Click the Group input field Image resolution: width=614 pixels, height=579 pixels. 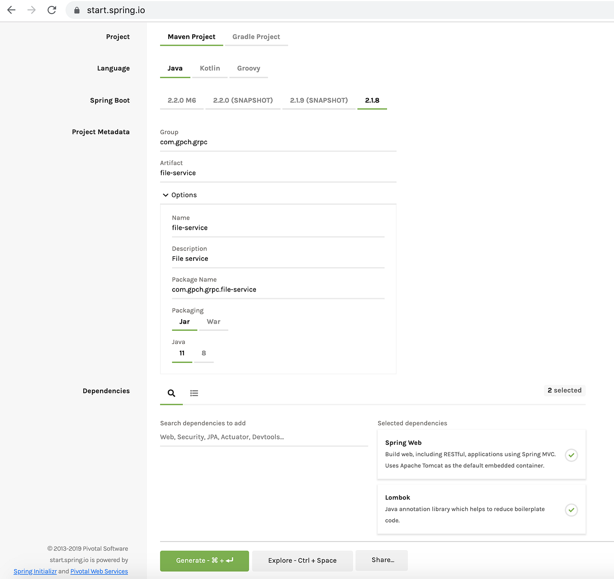click(x=278, y=142)
